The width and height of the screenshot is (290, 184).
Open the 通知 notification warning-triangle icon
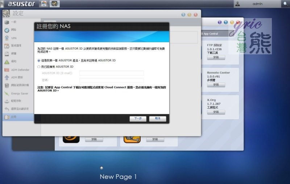click(7, 62)
